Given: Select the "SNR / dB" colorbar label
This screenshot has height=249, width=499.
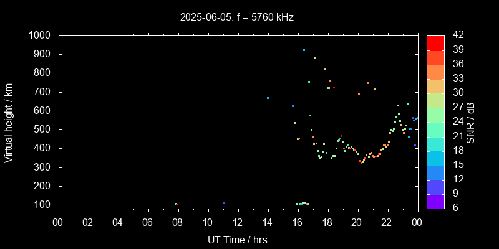Looking at the screenshot, I should (470, 121).
